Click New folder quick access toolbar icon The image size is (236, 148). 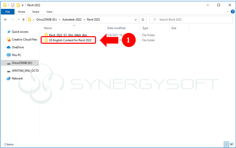click(18, 5)
